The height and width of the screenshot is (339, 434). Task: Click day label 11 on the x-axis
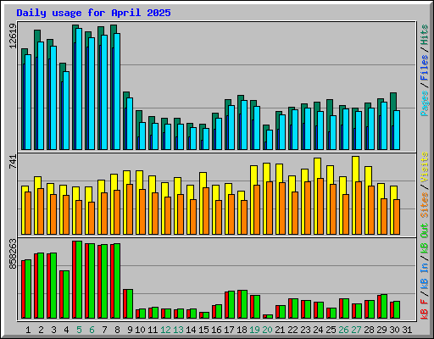click(x=153, y=330)
